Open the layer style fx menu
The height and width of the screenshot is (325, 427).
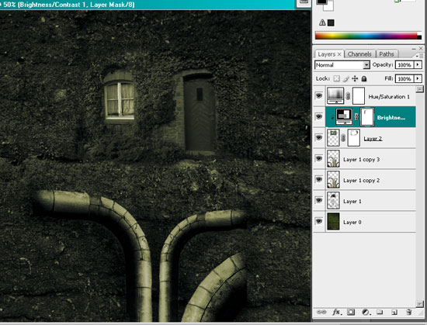[x=336, y=312]
